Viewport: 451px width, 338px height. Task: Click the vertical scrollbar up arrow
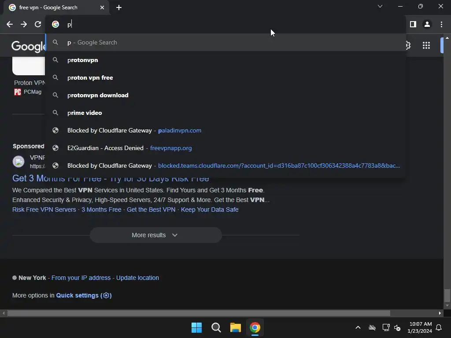tap(447, 38)
